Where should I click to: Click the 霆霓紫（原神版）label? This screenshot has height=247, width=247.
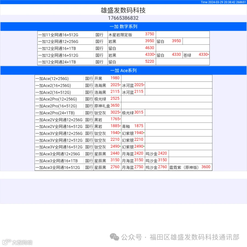(184, 168)
